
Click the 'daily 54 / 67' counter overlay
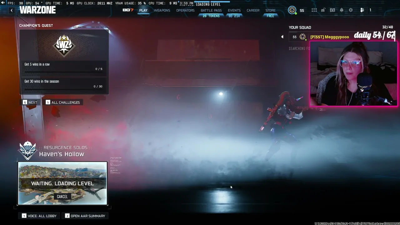pyautogui.click(x=374, y=35)
